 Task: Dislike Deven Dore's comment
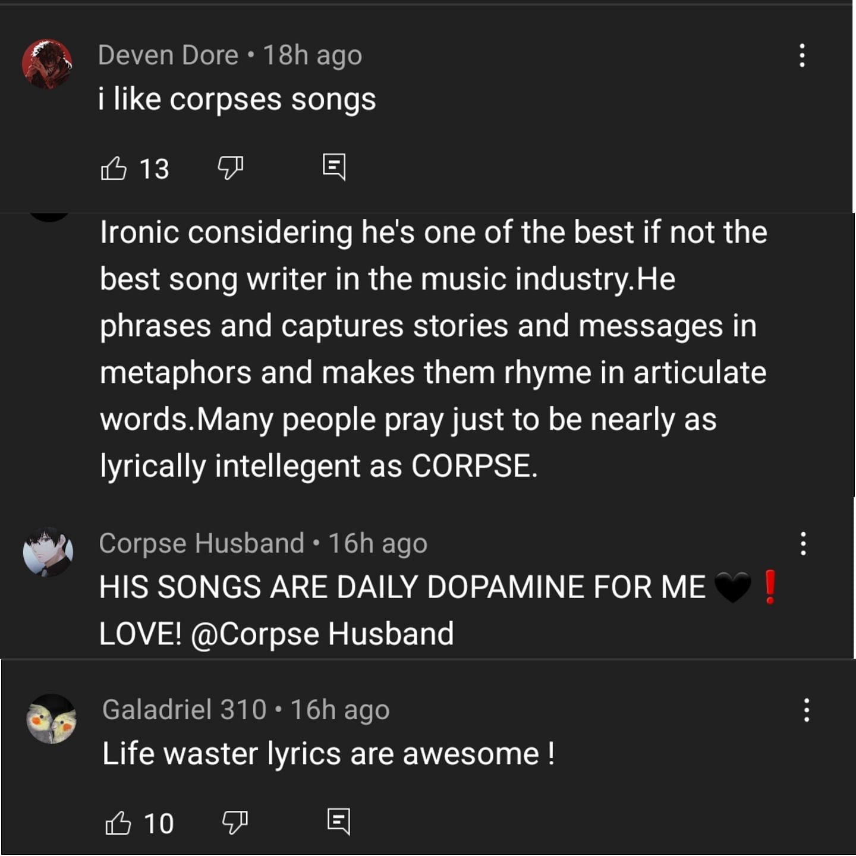[x=231, y=168]
